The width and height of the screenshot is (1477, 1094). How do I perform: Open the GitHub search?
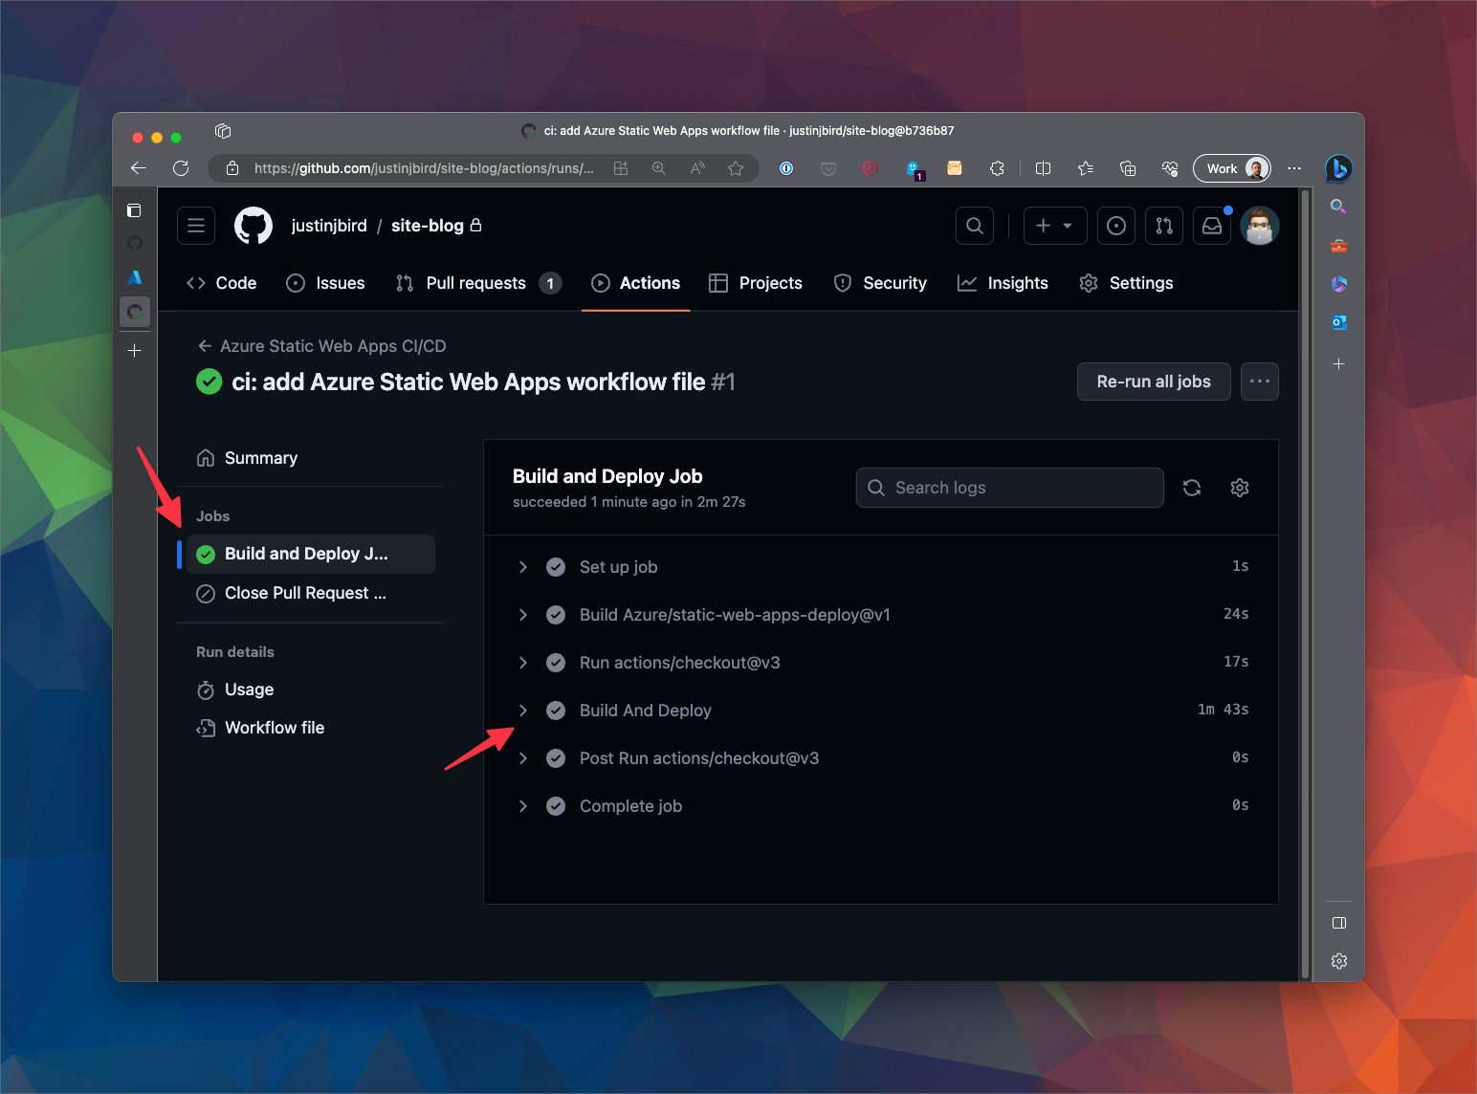(x=974, y=226)
